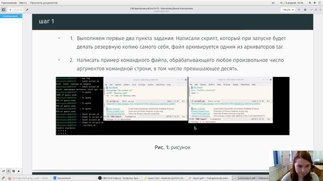Open the annotation pencil tool
The height and width of the screenshot is (181, 323).
click(27, 10)
